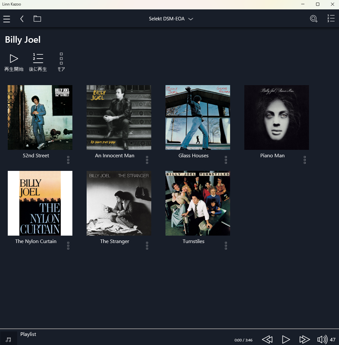The height and width of the screenshot is (345, 339).
Task: Open the More options under Billy Joel
Action: [61, 62]
